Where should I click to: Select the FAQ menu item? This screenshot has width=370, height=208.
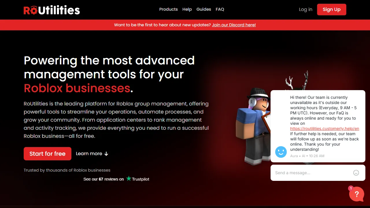220,9
